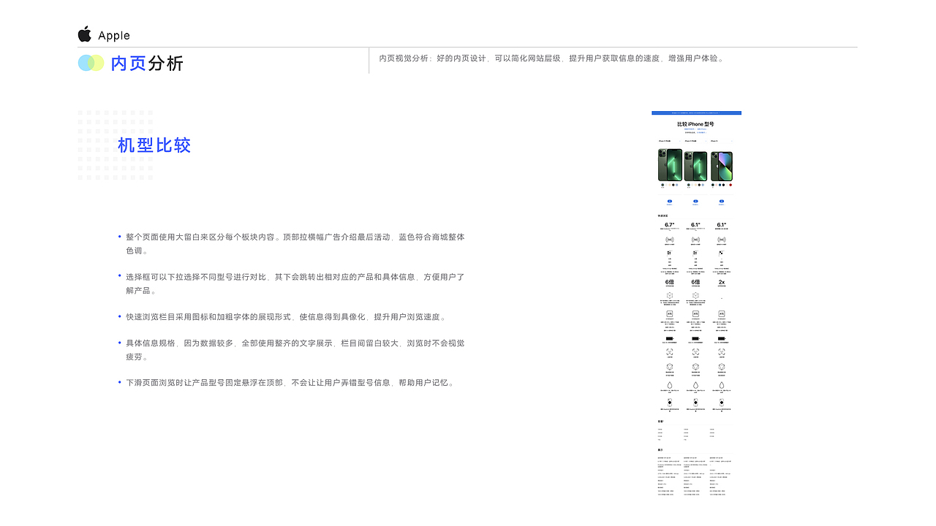Select the green color swatch under first phone
This screenshot has width=936, height=526.
(x=663, y=185)
